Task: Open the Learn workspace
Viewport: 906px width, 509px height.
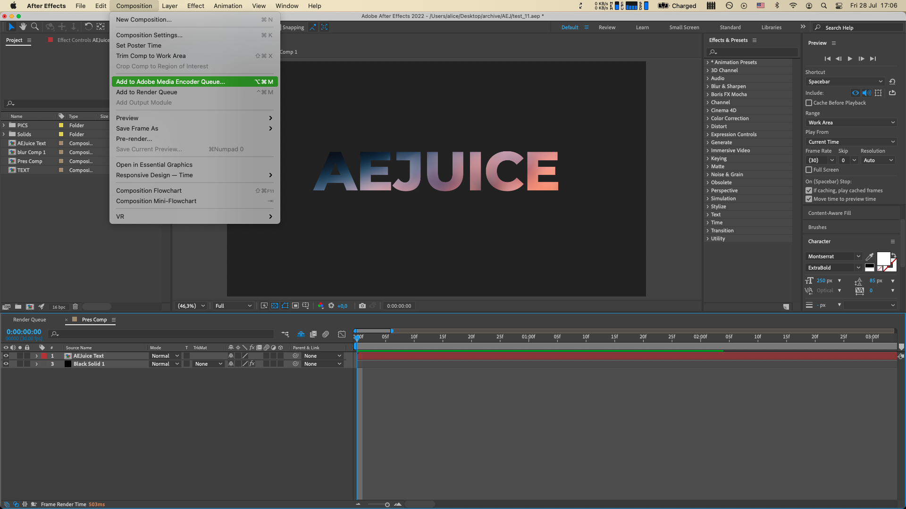Action: [x=642, y=27]
